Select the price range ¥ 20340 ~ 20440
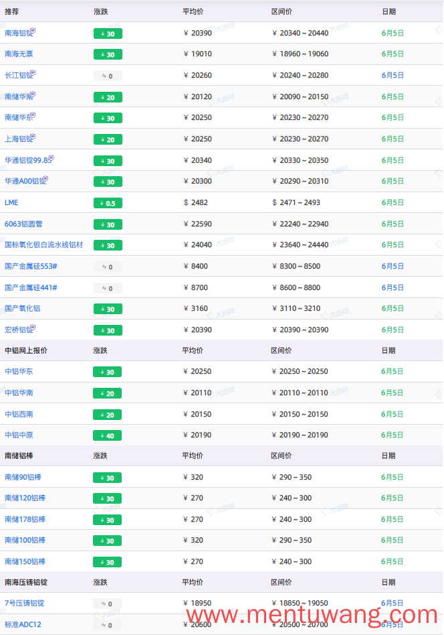The image size is (444, 635). 300,33
